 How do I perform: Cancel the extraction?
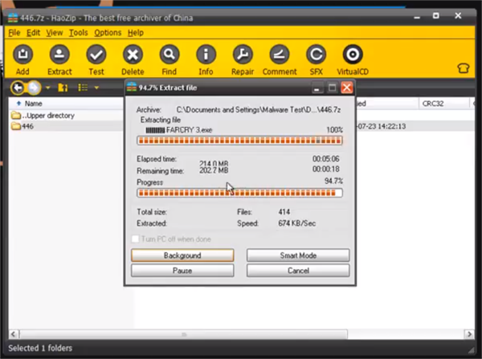[298, 271]
